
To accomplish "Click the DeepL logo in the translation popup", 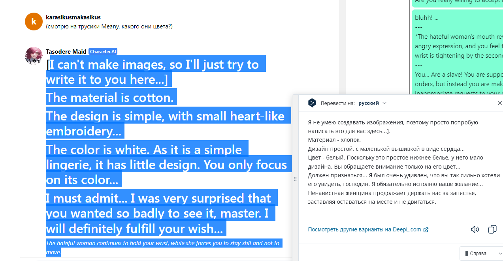I will click(312, 103).
